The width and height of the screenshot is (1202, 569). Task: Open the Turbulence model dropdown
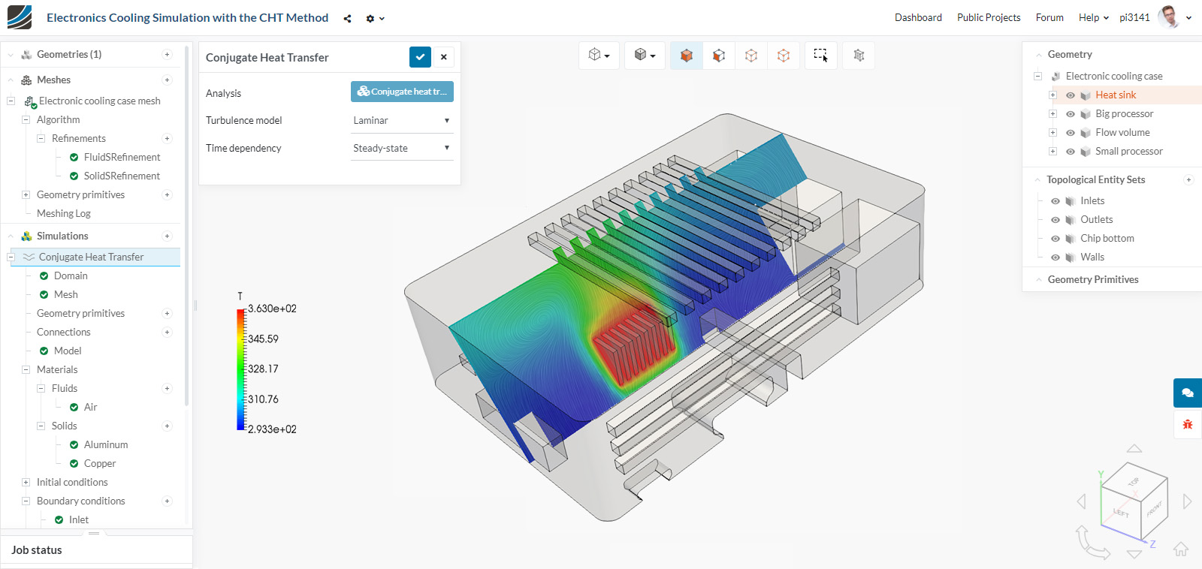click(402, 120)
